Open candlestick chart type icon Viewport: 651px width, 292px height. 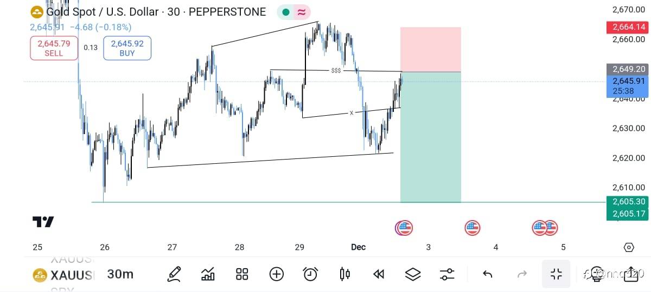(x=344, y=274)
